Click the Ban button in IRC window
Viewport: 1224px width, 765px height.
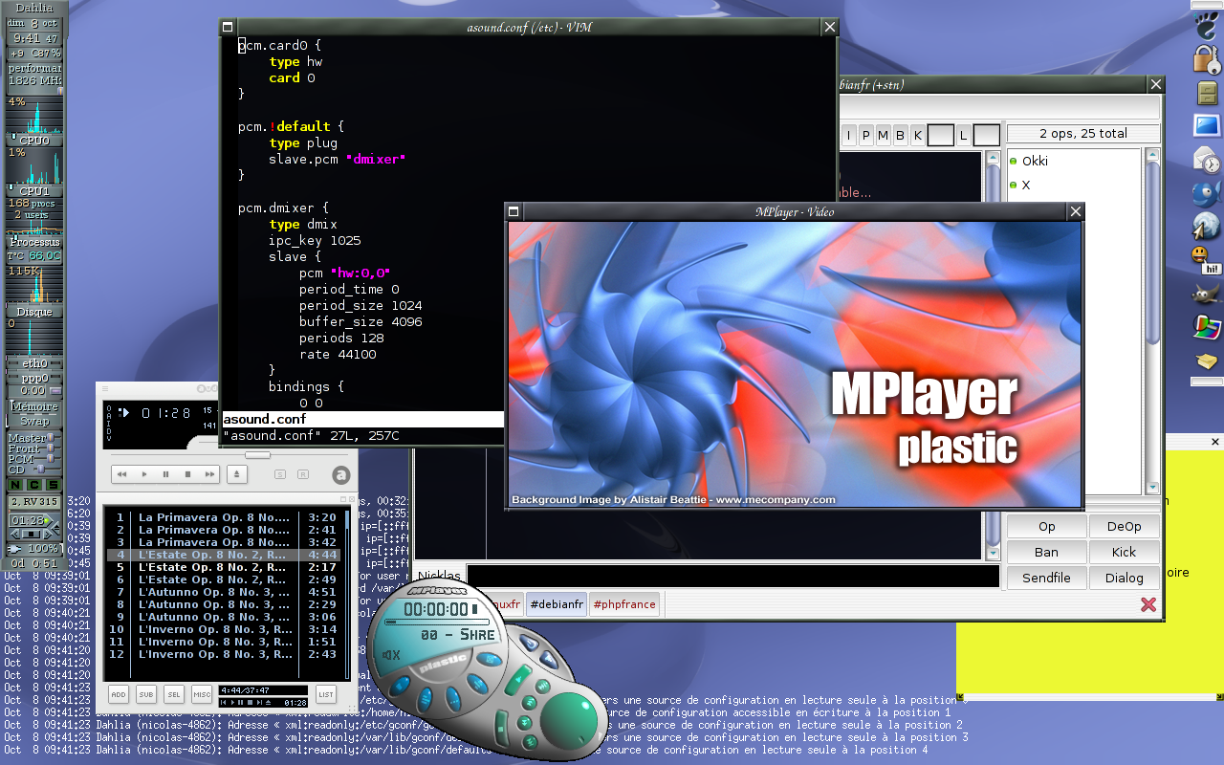coord(1047,552)
